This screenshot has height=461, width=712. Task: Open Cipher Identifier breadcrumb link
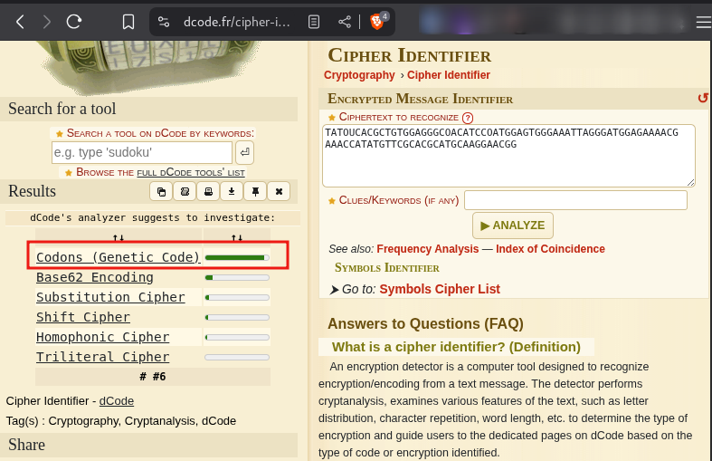[449, 75]
